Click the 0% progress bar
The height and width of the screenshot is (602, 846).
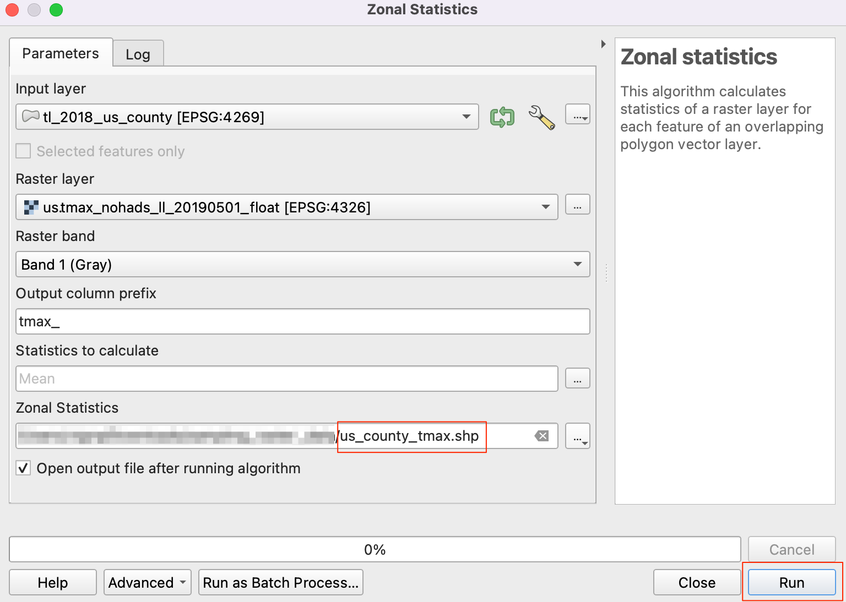point(375,550)
